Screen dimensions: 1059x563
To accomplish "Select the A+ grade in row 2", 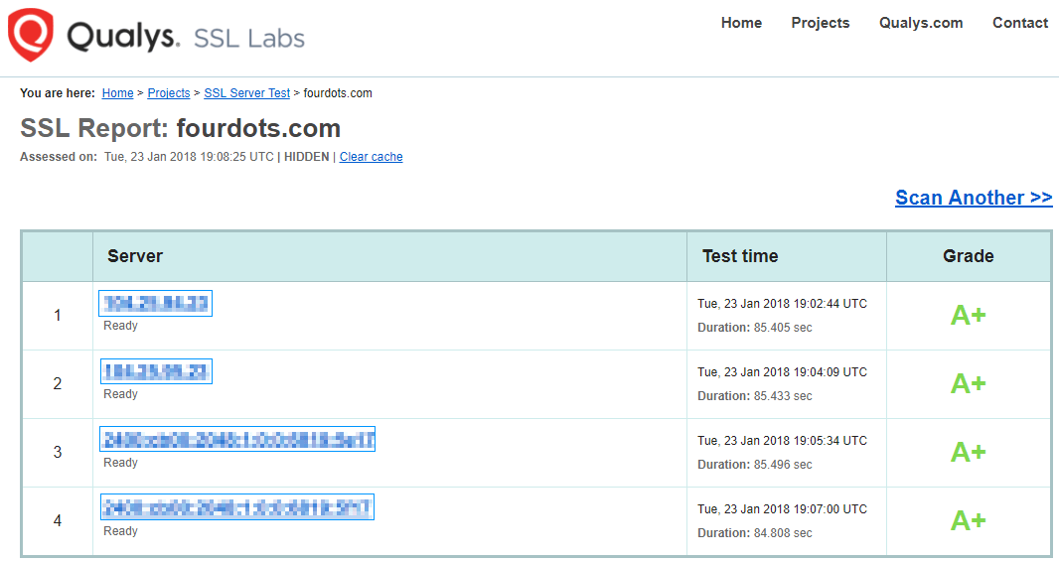I will (x=968, y=384).
